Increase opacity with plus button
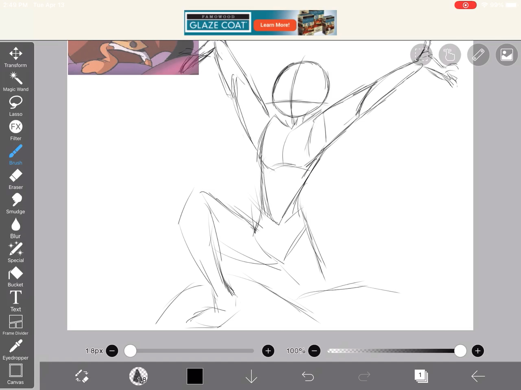 478,351
